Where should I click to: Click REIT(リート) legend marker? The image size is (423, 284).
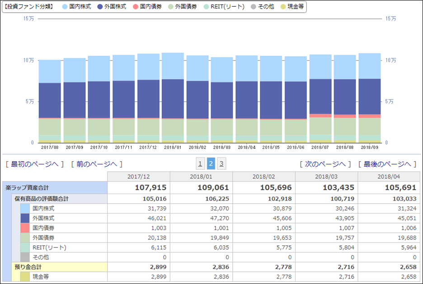click(207, 7)
